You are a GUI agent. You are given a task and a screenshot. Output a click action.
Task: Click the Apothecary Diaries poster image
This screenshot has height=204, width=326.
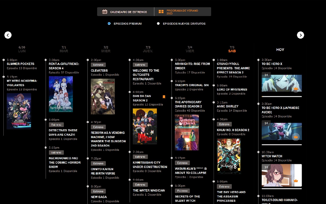click(x=187, y=132)
